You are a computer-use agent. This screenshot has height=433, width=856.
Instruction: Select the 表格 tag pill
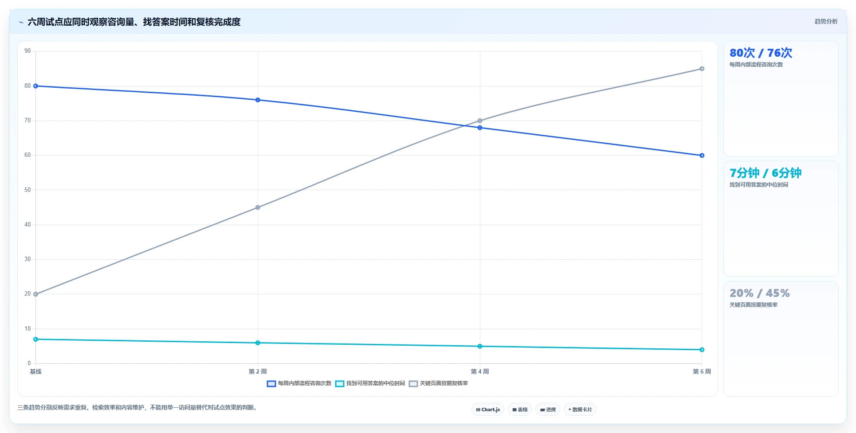pos(520,410)
